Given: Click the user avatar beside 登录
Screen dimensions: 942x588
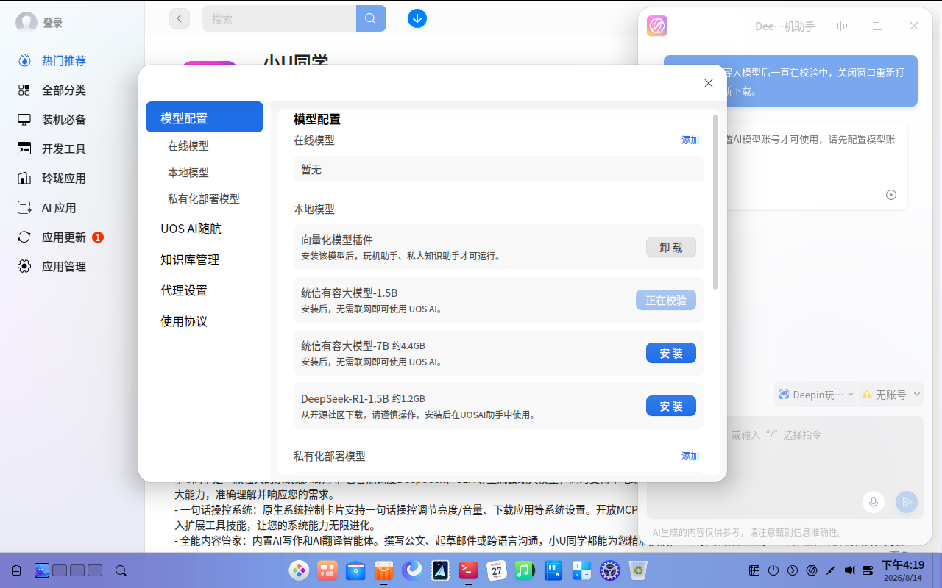Looking at the screenshot, I should click(x=26, y=23).
